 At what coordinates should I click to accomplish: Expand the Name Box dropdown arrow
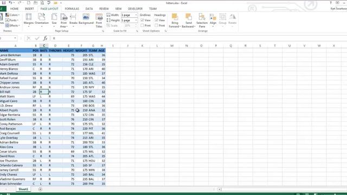(x=15, y=38)
